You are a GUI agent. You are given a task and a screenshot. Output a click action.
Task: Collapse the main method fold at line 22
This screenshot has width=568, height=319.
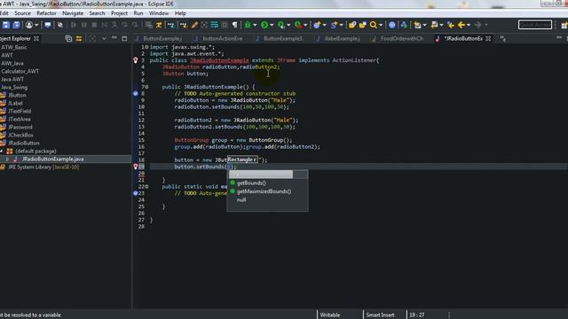coord(146,187)
